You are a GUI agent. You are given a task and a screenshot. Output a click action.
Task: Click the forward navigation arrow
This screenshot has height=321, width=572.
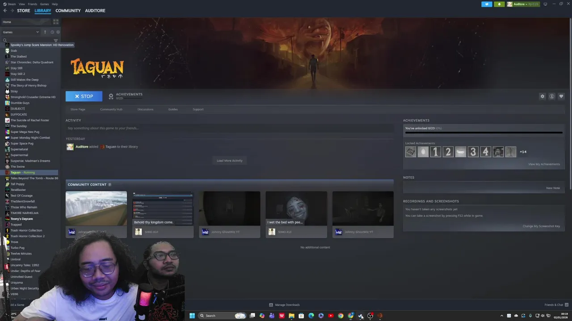pyautogui.click(x=12, y=11)
